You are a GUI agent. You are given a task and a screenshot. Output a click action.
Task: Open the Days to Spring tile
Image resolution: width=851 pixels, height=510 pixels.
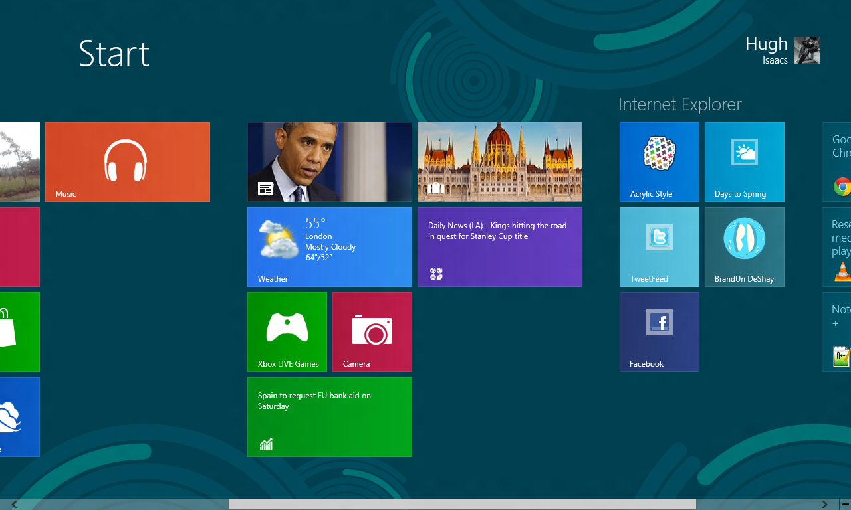pos(745,162)
